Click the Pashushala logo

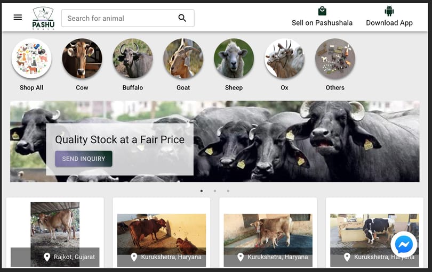coord(43,18)
